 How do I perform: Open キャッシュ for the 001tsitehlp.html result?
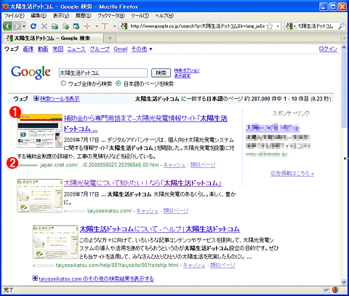pyautogui.click(x=194, y=265)
